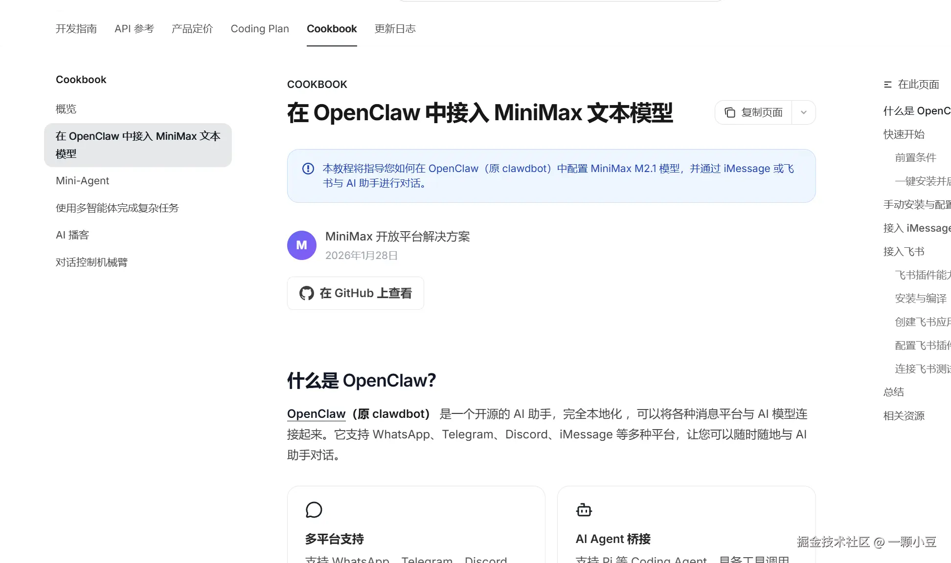Click the chat bubble icon on 多平台支持 card
The image size is (951, 563).
point(314,510)
